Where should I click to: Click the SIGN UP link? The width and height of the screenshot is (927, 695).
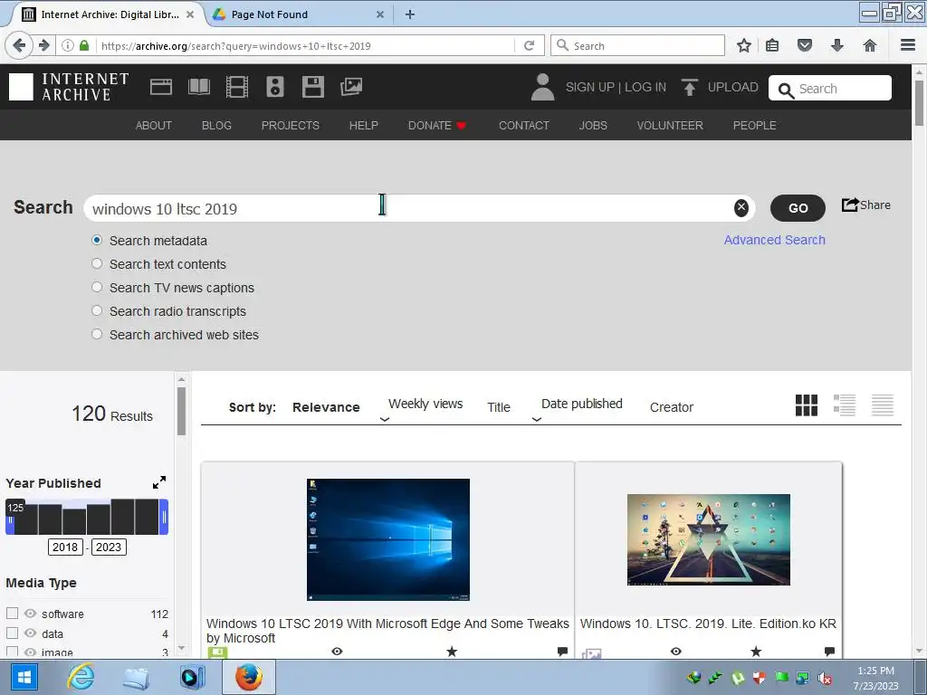click(x=590, y=87)
